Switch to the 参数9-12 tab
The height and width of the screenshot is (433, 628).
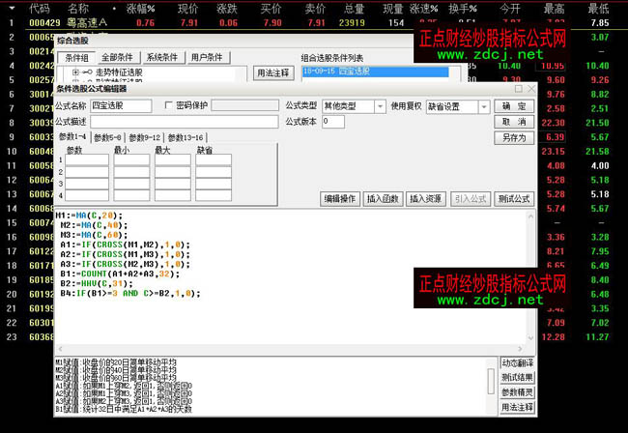[147, 138]
